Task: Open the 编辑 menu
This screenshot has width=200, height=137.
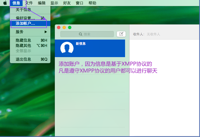Action: click(42, 3)
